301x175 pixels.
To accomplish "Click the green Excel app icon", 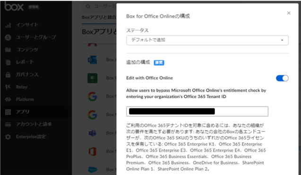I will click(92, 78).
